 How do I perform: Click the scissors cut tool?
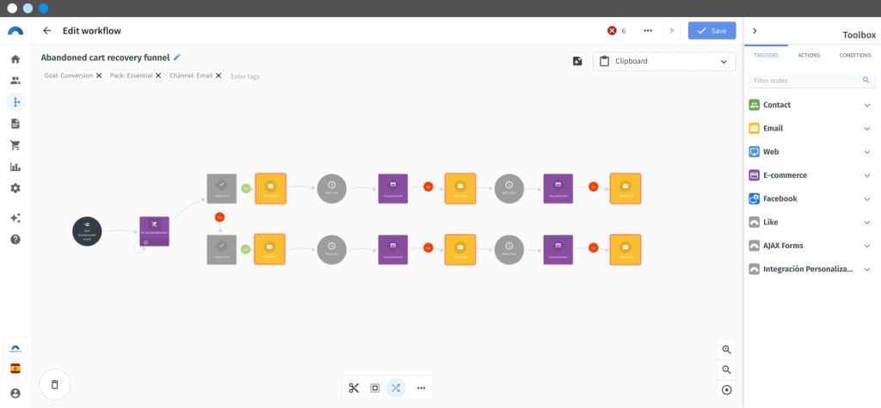click(x=354, y=387)
